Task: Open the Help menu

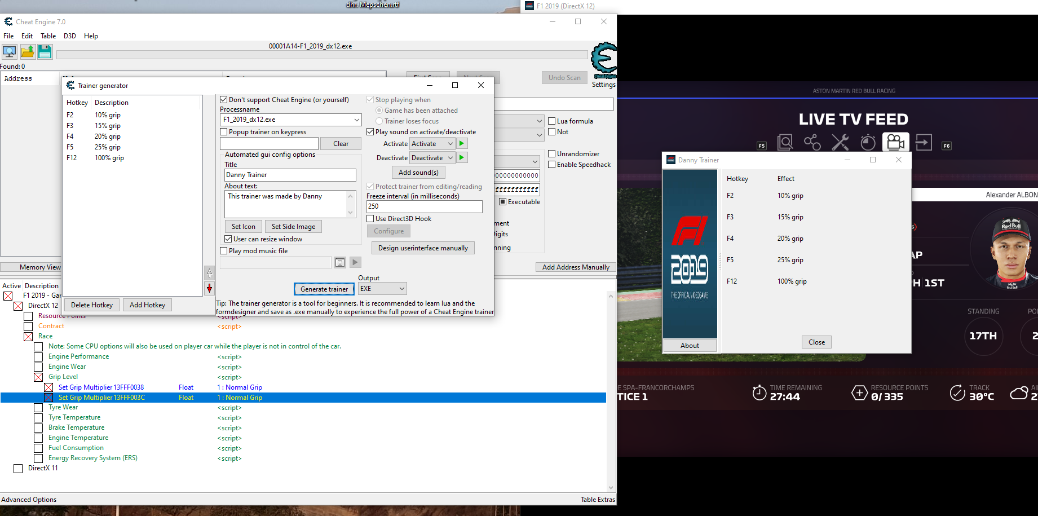Action: (91, 36)
